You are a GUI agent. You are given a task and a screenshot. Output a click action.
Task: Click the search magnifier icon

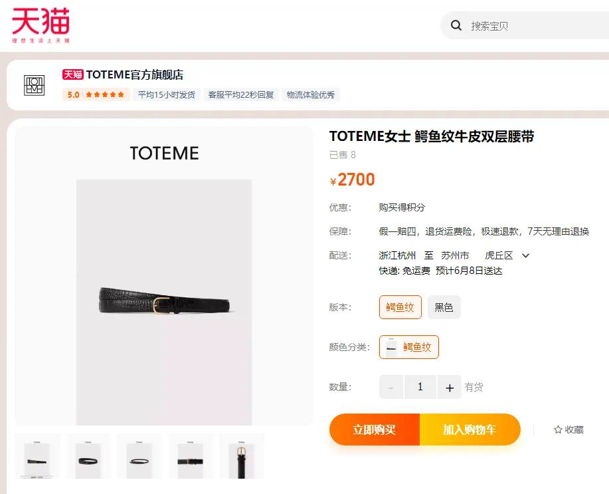click(456, 26)
